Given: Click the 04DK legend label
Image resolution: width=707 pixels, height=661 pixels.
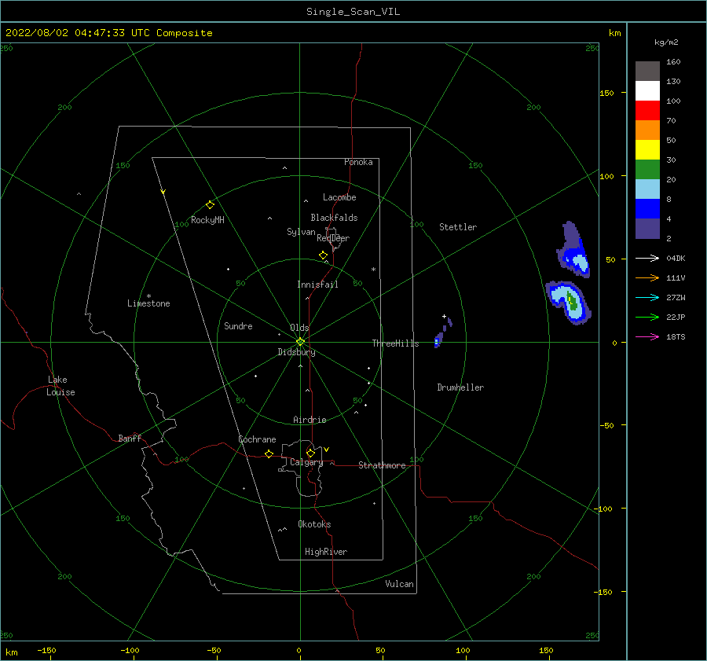Looking at the screenshot, I should tap(676, 258).
